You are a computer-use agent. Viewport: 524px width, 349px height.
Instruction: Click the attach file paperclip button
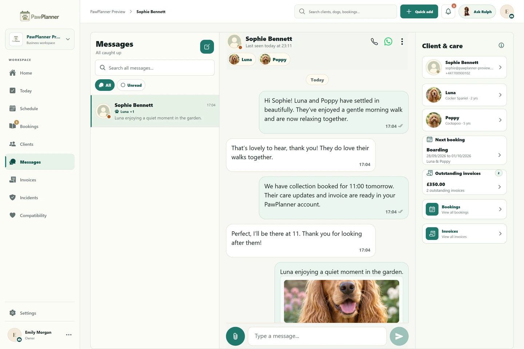click(235, 336)
